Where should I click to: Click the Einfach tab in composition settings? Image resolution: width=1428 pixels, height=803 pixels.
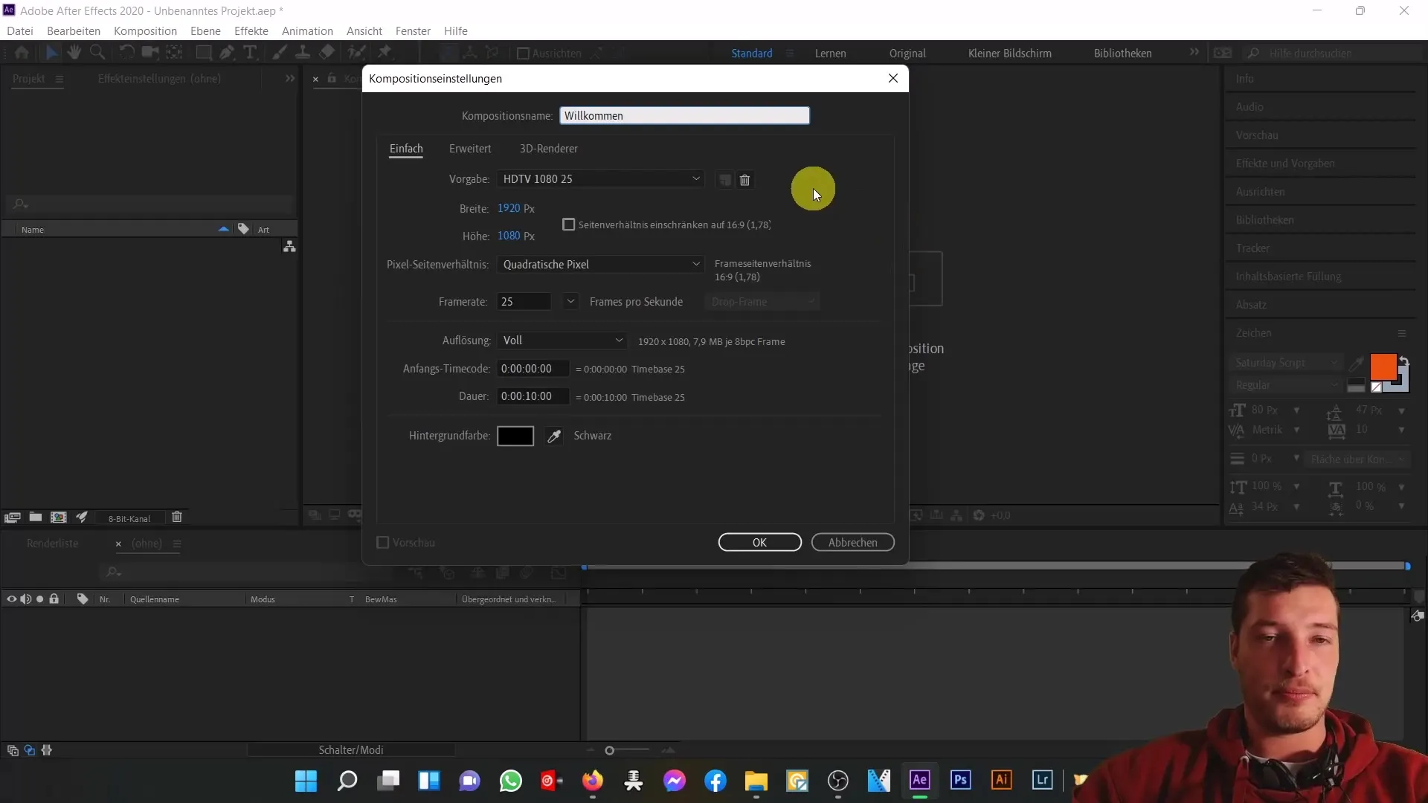[x=406, y=148]
